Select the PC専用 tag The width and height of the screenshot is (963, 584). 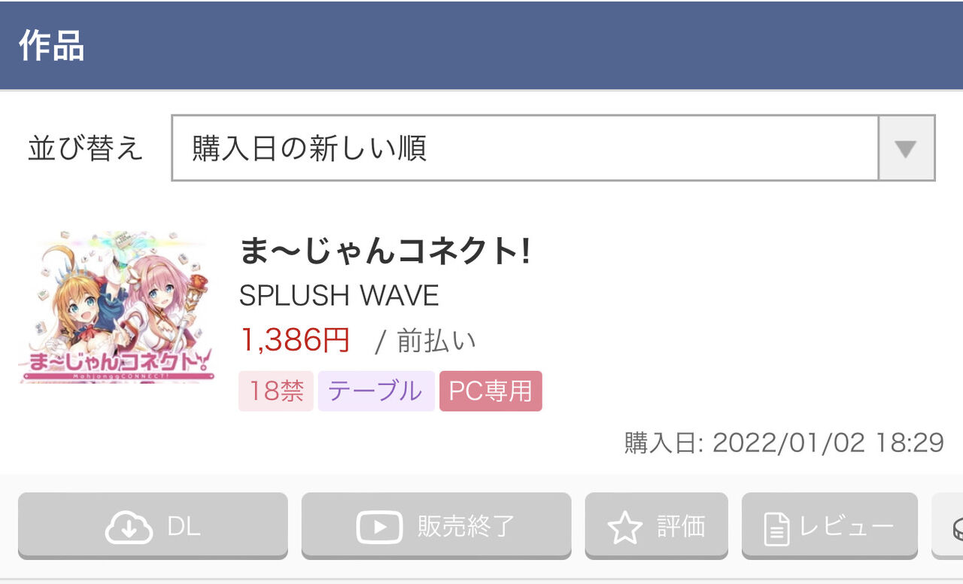(491, 391)
